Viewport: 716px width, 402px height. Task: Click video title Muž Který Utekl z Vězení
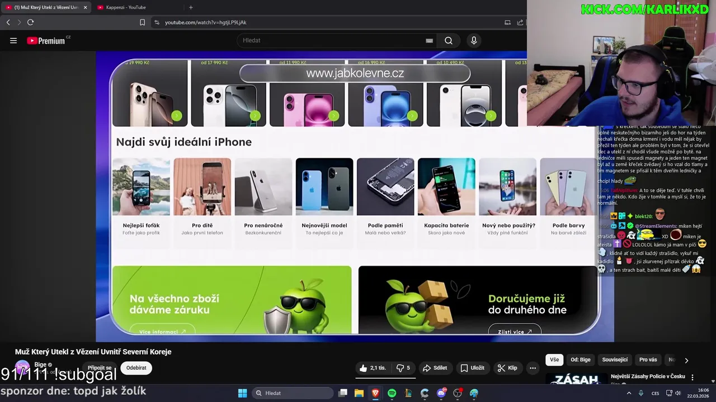point(93,352)
